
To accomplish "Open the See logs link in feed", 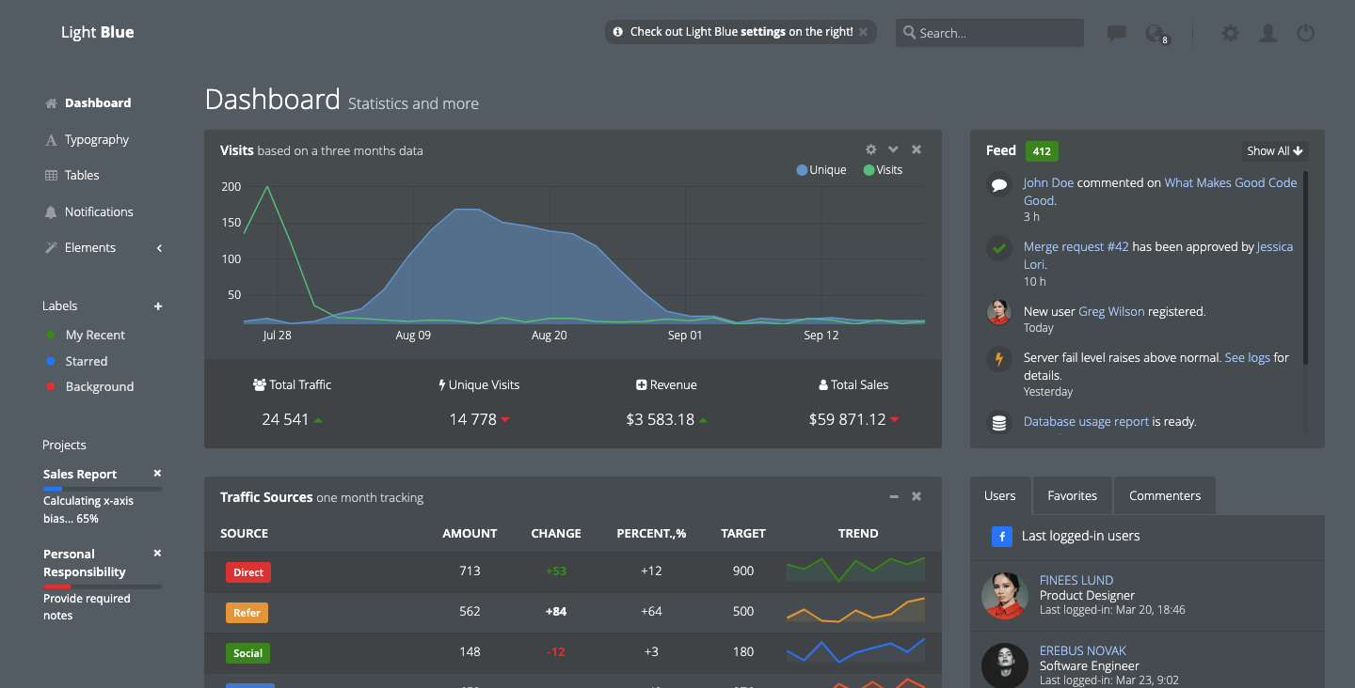I will [1247, 357].
